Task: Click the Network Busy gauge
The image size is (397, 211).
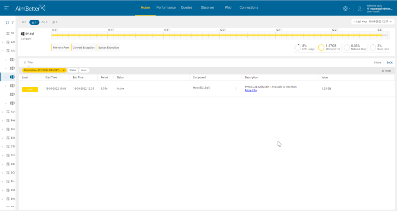Action: (x=355, y=47)
